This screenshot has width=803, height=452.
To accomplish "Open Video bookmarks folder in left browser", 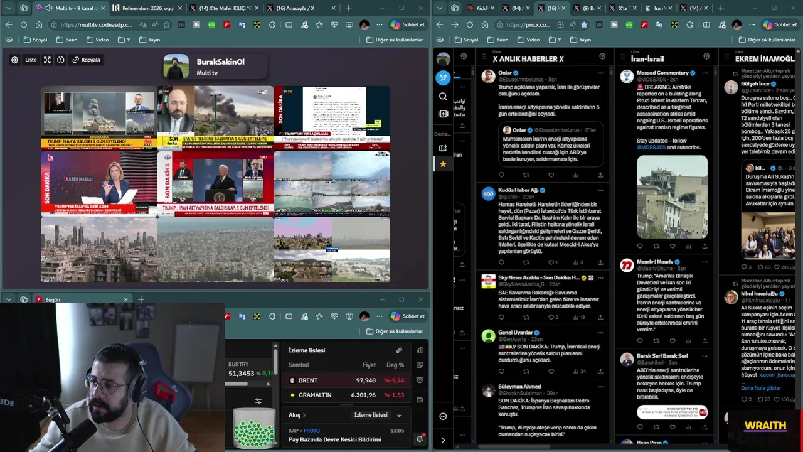I will coord(97,40).
